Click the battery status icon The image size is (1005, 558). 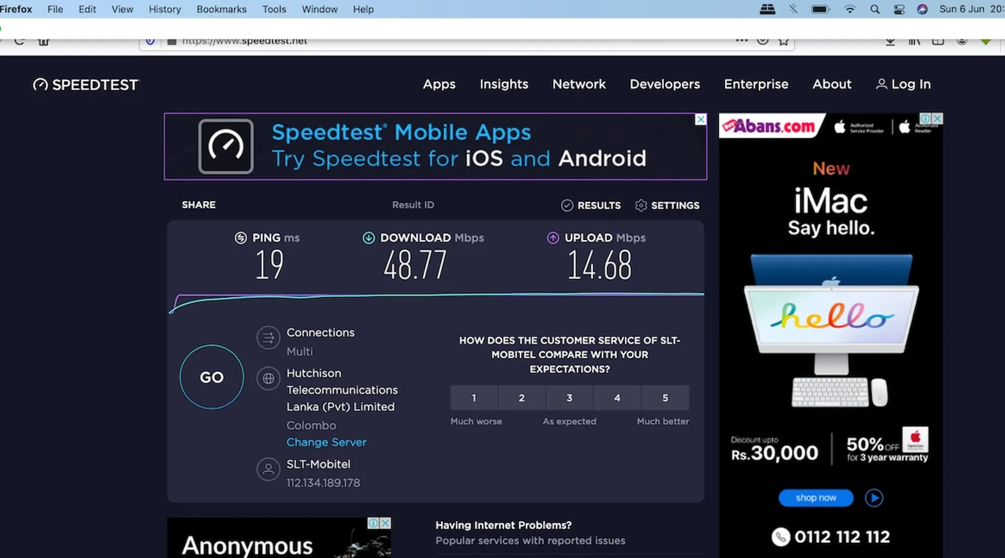(820, 9)
